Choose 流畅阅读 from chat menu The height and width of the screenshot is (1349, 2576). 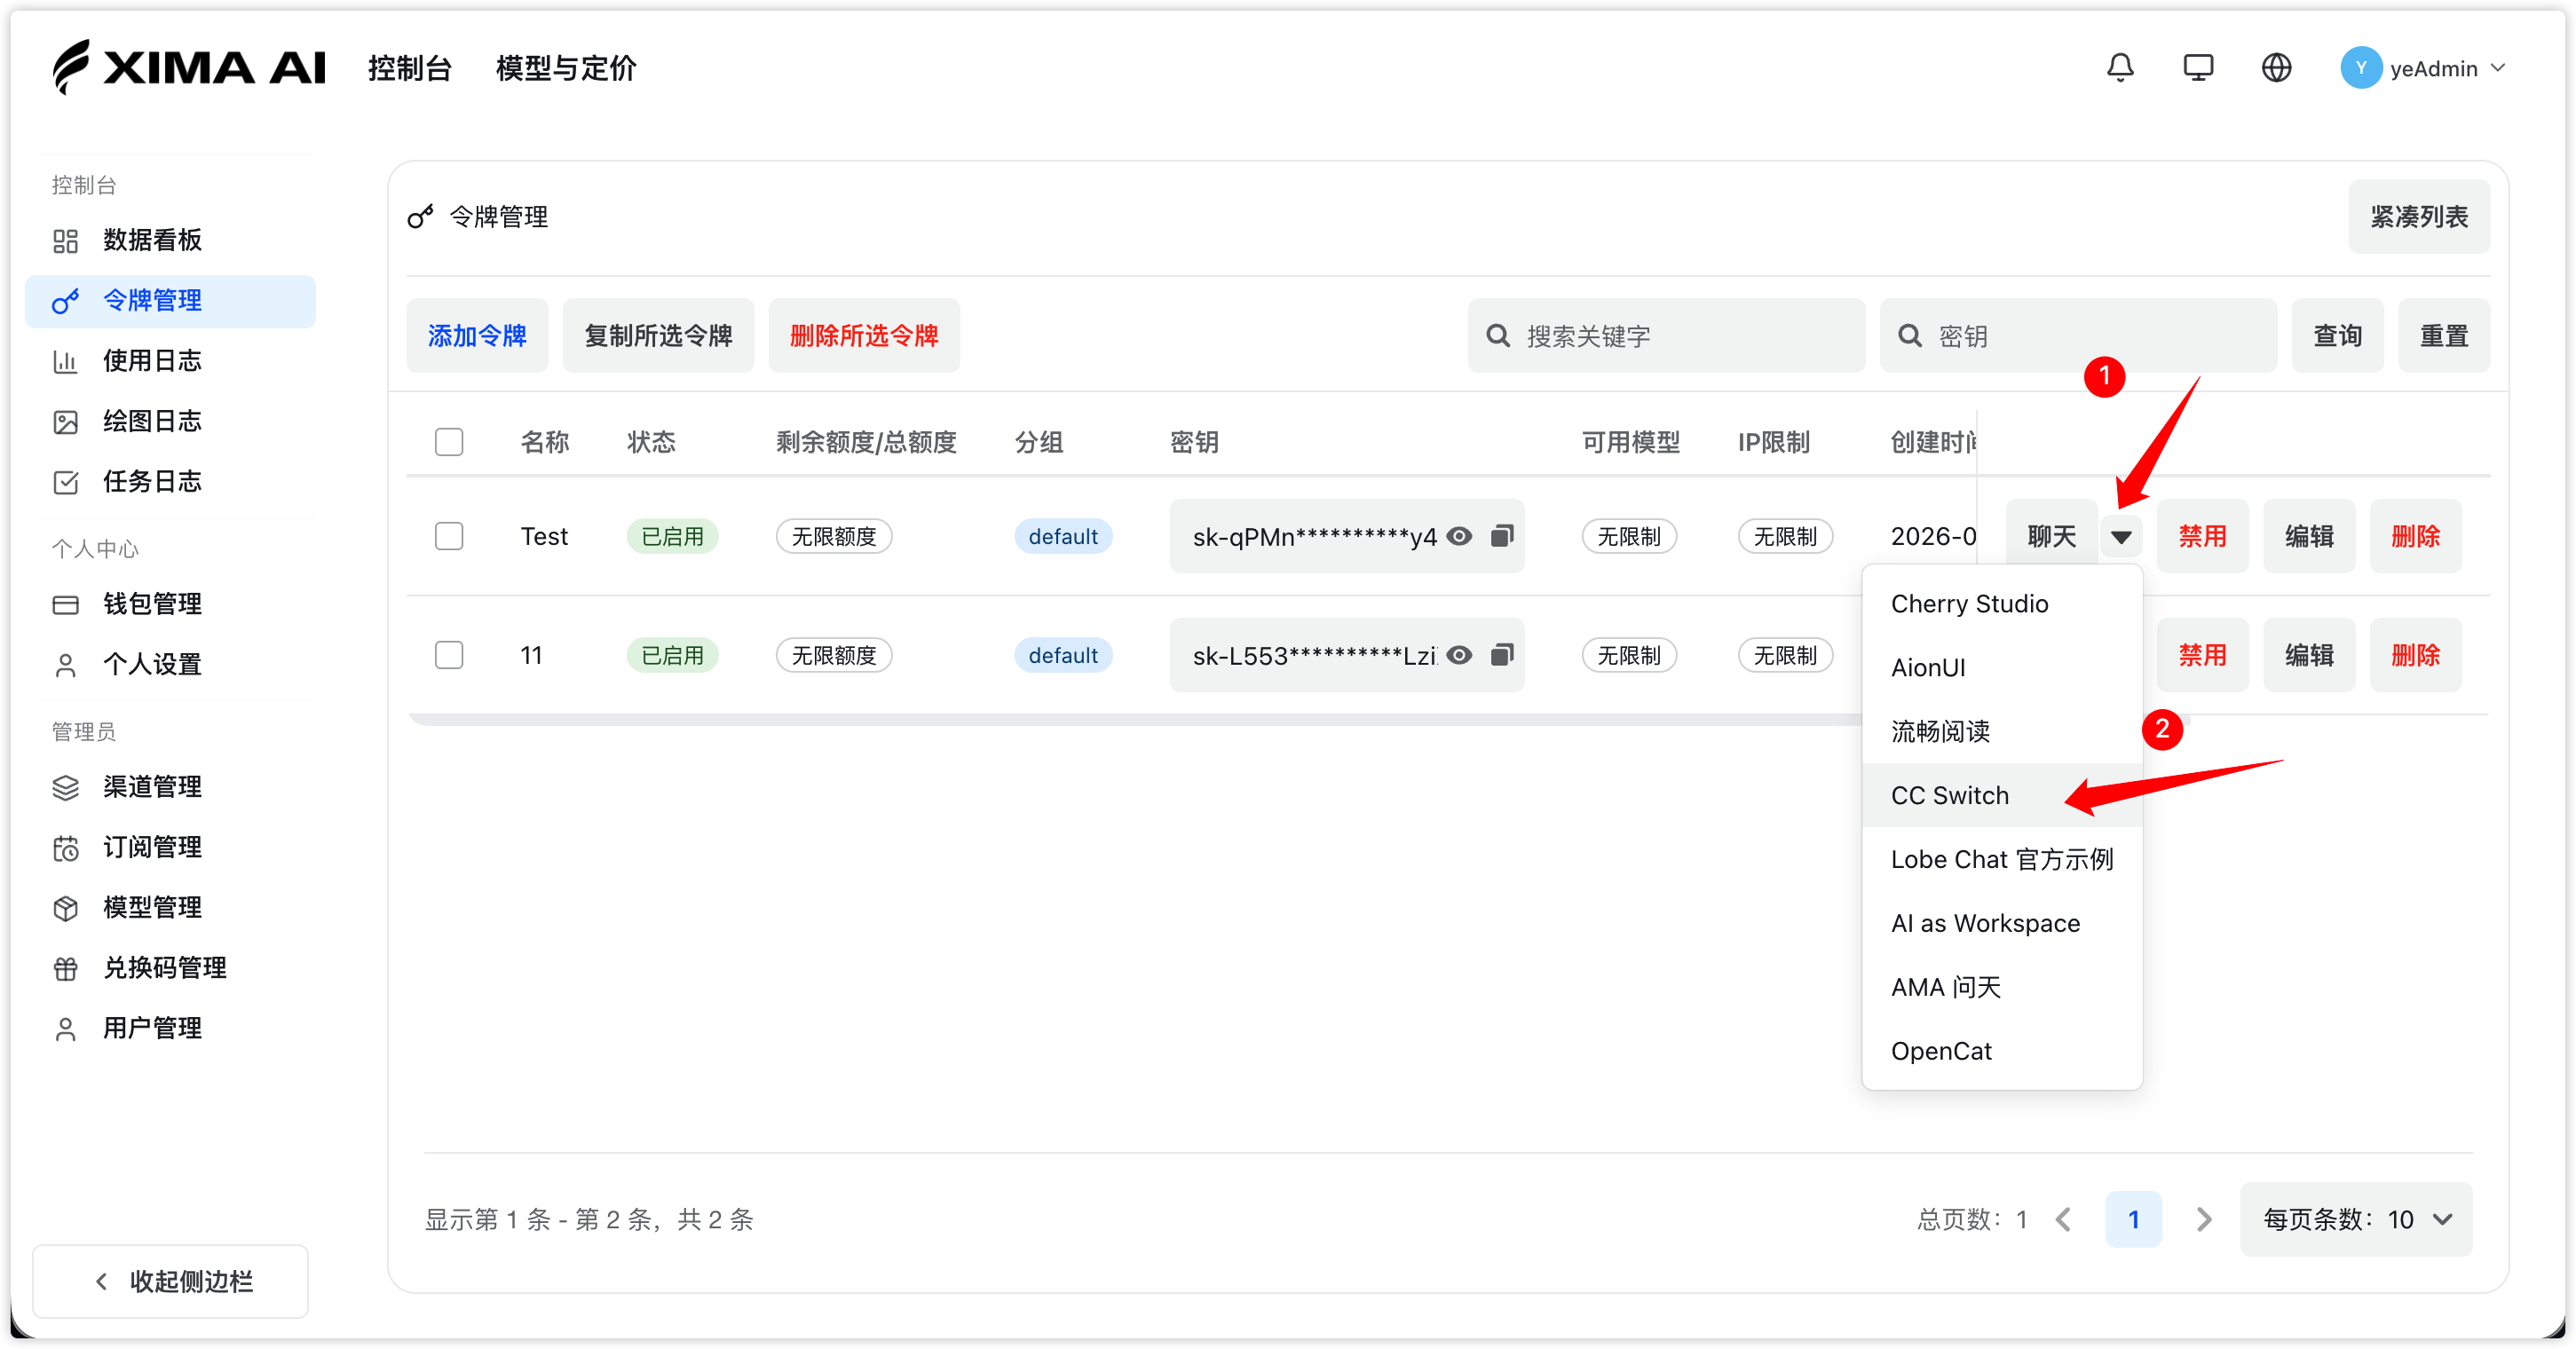click(x=2002, y=732)
